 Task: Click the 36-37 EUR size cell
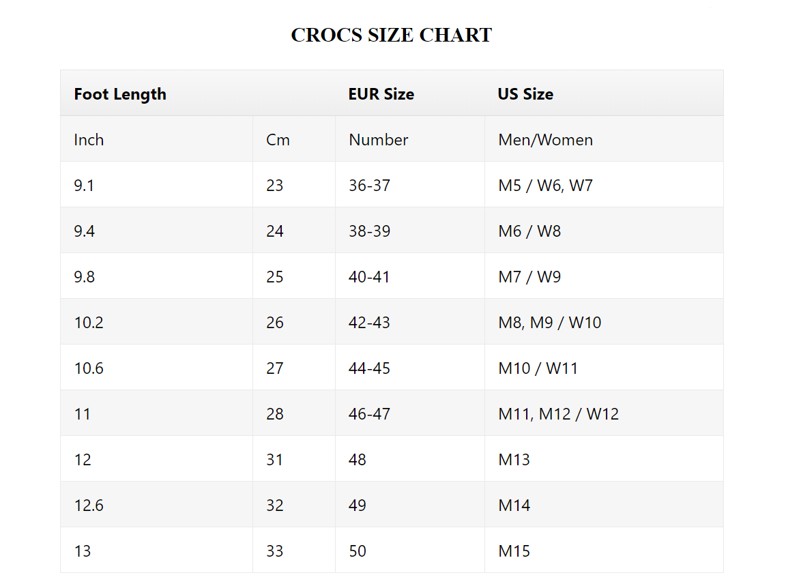tap(369, 186)
